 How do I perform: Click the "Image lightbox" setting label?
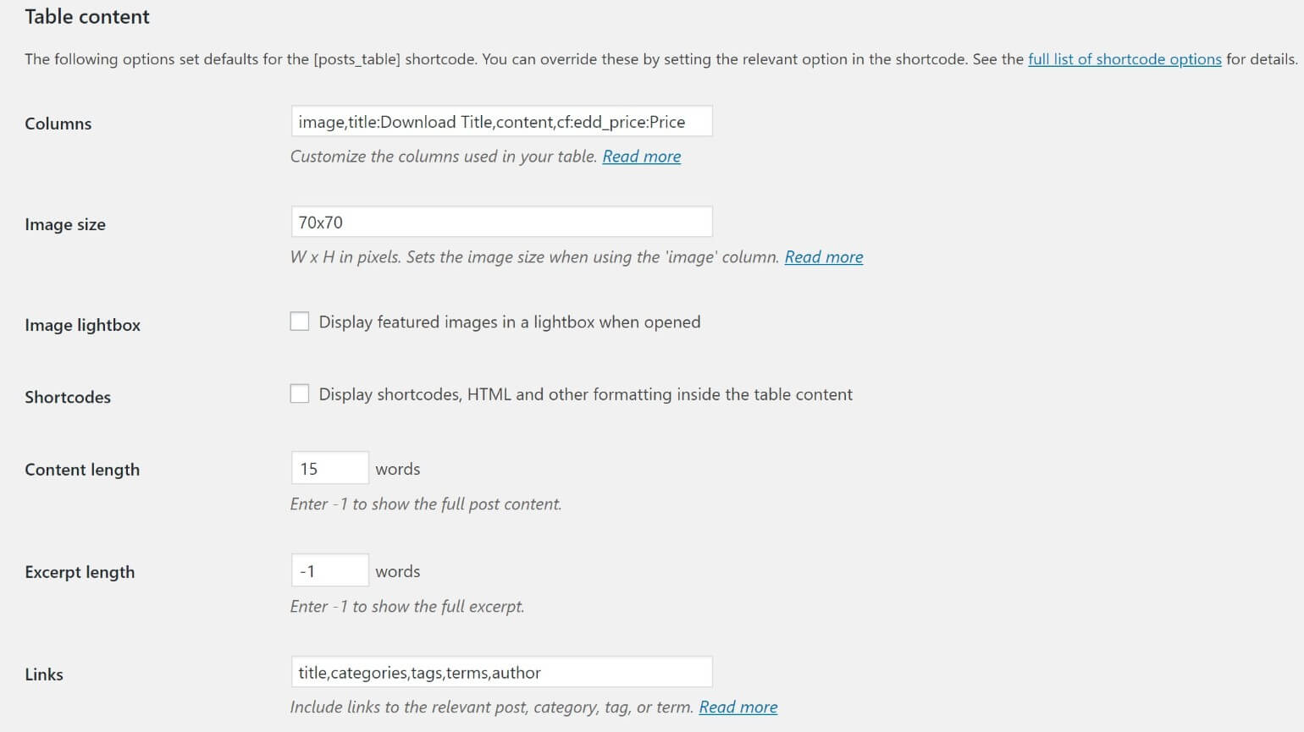coord(82,325)
